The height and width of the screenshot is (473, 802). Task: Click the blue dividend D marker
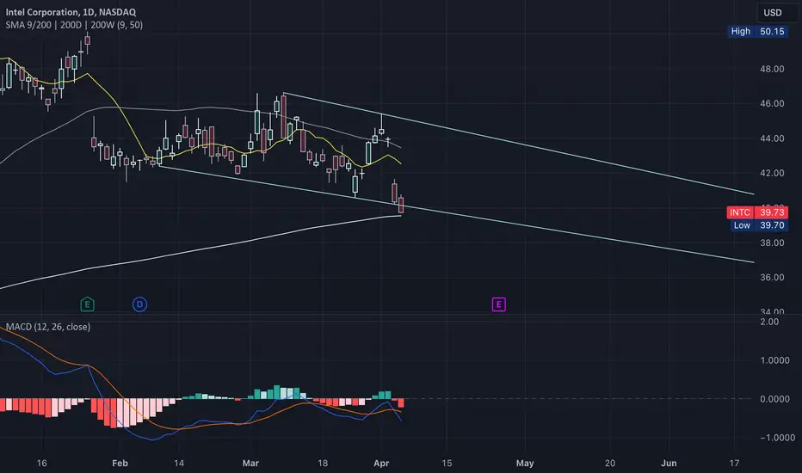[x=139, y=304]
